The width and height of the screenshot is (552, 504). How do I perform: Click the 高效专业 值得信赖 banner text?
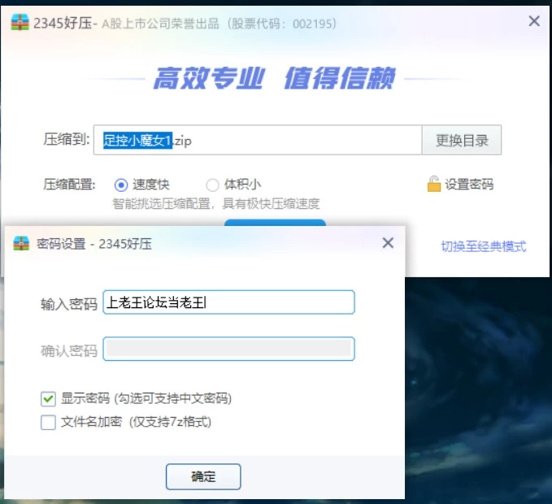tap(275, 78)
